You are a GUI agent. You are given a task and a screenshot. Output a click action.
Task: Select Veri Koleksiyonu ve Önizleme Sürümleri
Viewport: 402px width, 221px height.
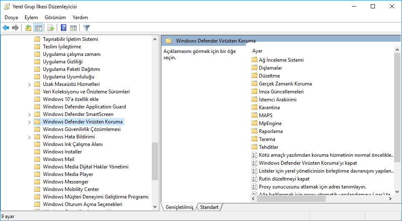coord(86,92)
